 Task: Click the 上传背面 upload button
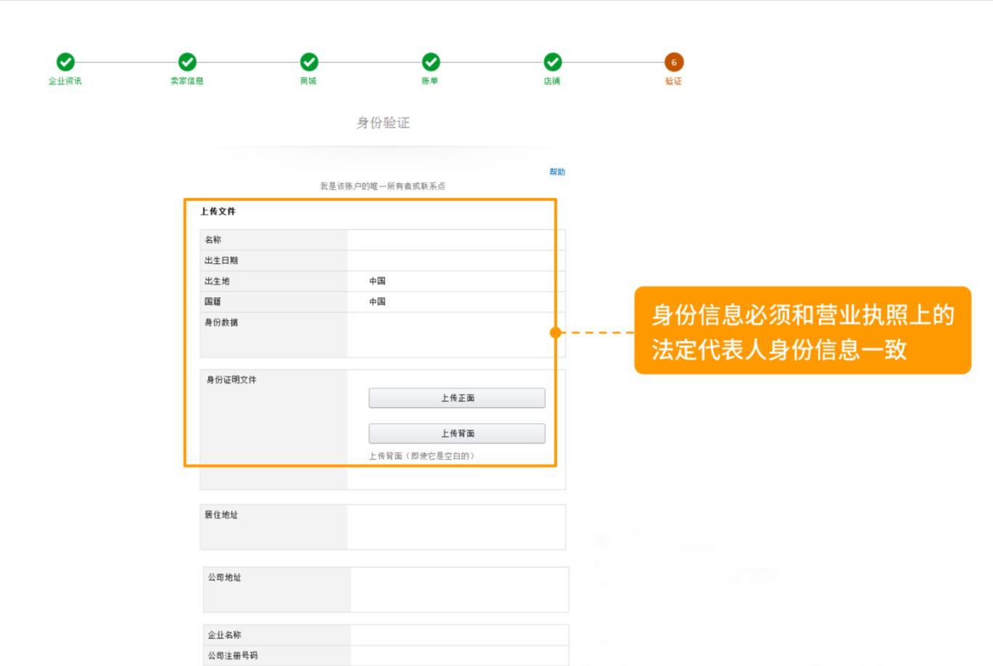pyautogui.click(x=457, y=433)
